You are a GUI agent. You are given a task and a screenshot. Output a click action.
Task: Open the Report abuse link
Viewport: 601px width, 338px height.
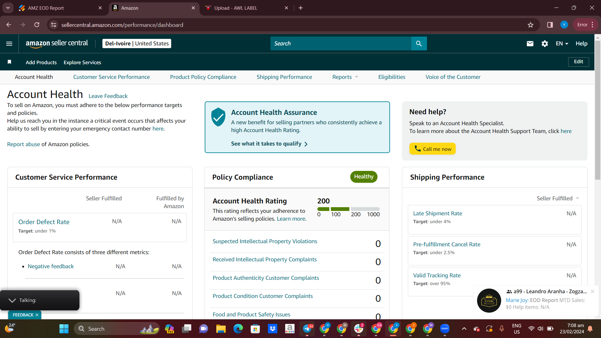tap(23, 144)
